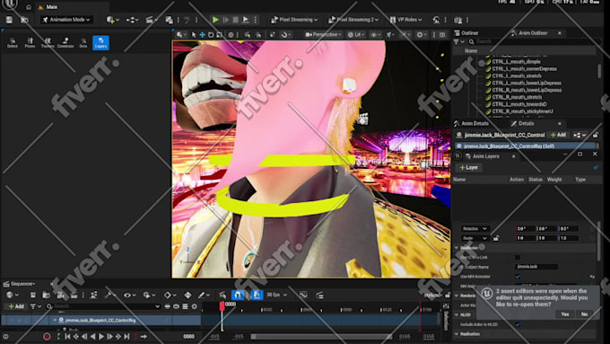Open the viewport settings gear
610x344 pixels.
[x=422, y=35]
